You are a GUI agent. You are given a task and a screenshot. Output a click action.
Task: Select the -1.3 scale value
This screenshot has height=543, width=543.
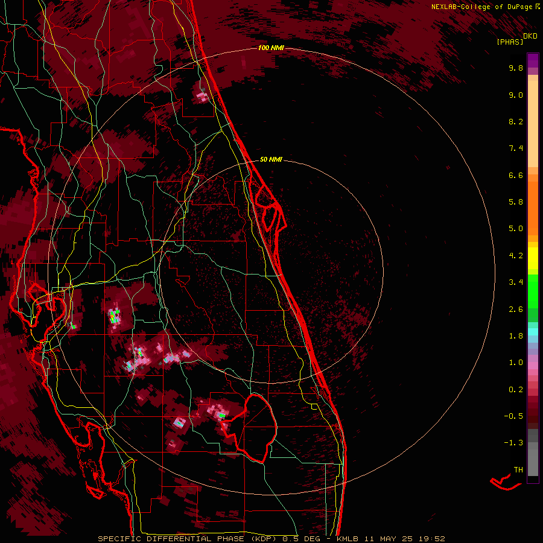tap(513, 443)
